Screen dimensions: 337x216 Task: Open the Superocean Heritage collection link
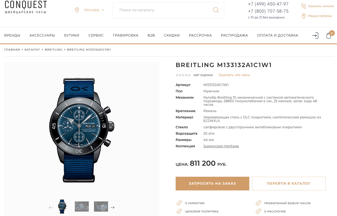tap(221, 146)
